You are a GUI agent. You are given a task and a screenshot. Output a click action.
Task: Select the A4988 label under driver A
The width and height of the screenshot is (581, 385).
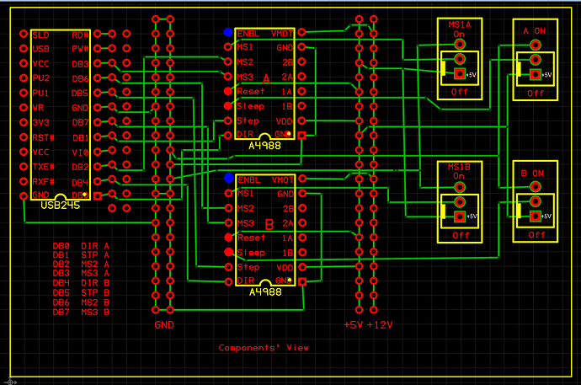tap(268, 146)
